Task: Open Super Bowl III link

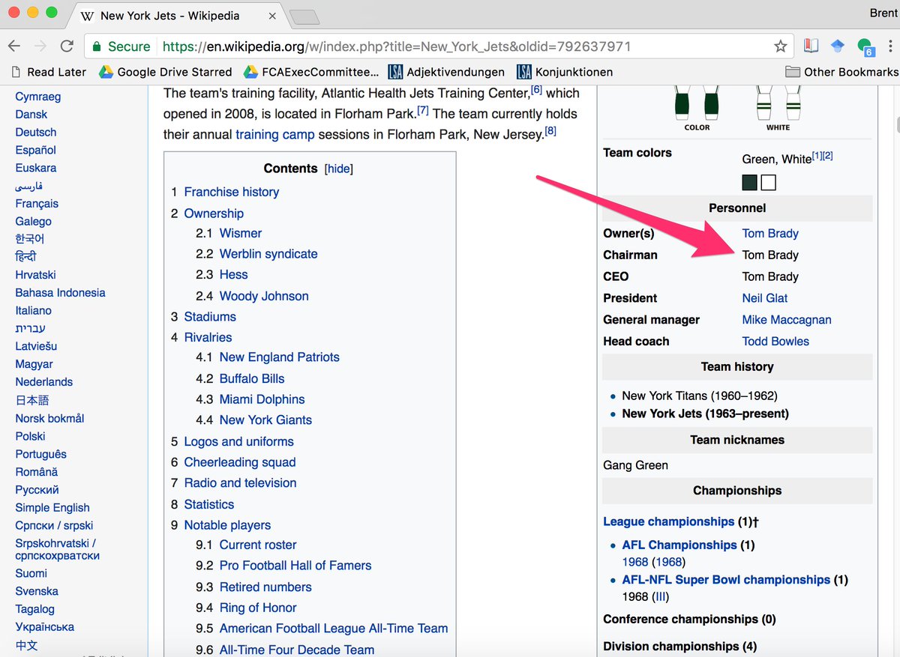Action: [x=661, y=597]
